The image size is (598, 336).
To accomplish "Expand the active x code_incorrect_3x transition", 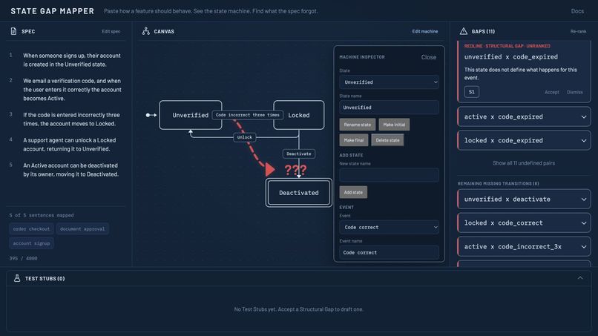I will (524, 247).
